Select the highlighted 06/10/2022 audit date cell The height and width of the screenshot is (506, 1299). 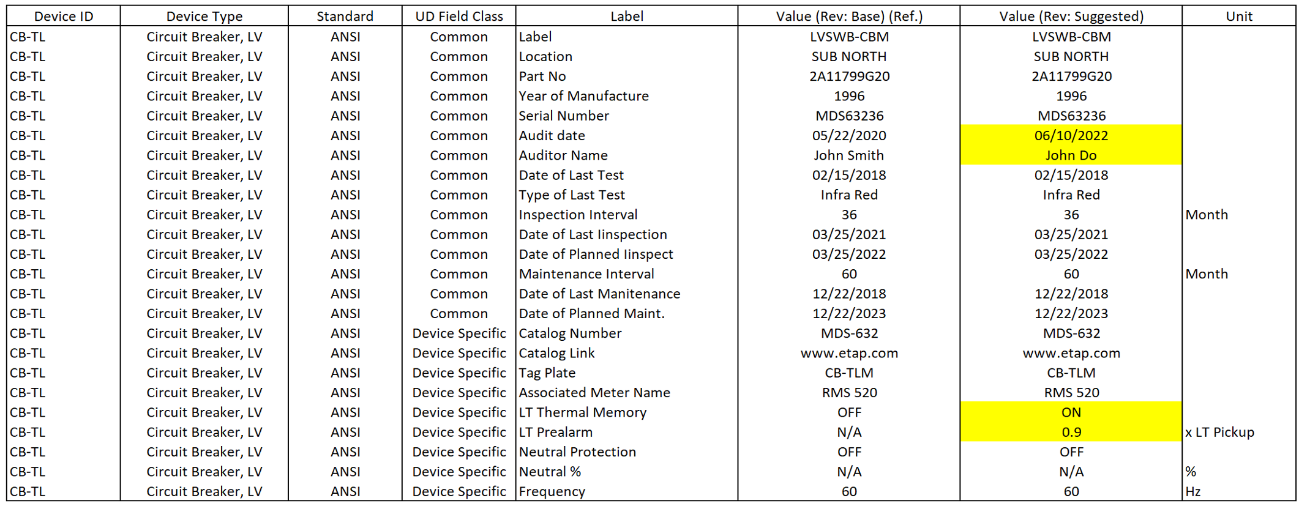1071,135
